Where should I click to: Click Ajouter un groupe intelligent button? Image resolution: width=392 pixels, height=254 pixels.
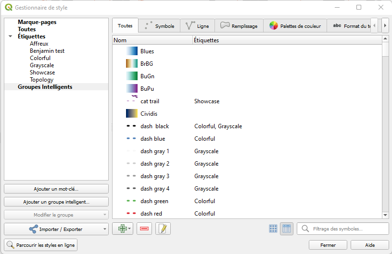56,202
